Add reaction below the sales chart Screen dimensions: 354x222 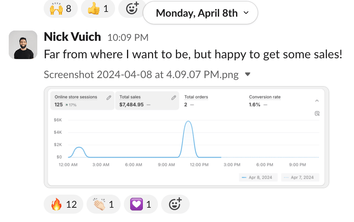(x=175, y=205)
